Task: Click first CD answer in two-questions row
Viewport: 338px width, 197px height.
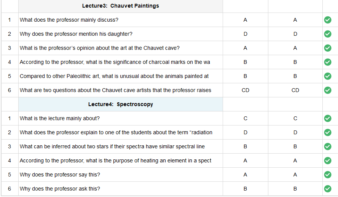Action: pos(245,90)
